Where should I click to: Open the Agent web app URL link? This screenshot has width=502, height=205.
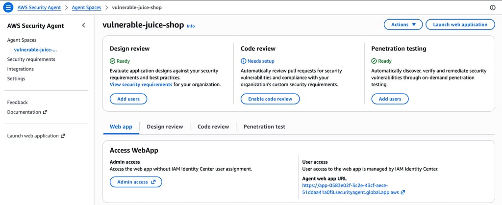click(x=352, y=189)
